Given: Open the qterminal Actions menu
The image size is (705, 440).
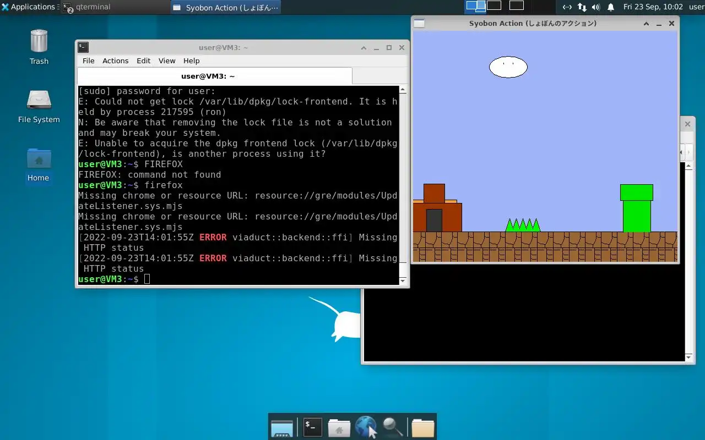Looking at the screenshot, I should coord(115,61).
